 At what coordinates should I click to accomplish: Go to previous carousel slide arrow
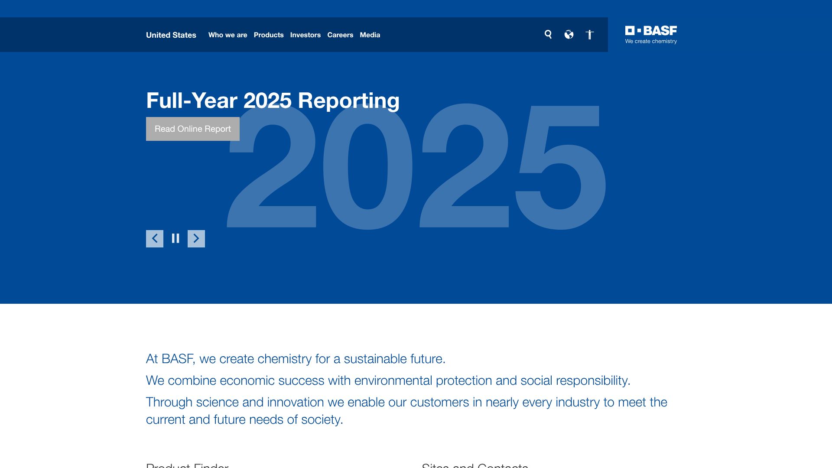coord(155,239)
